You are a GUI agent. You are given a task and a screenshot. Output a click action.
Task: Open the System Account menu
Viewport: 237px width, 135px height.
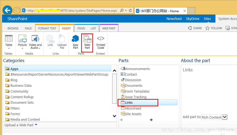pyautogui.click(x=227, y=19)
